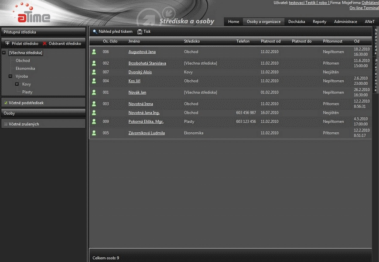Open Kos Jiří's record

(134, 81)
